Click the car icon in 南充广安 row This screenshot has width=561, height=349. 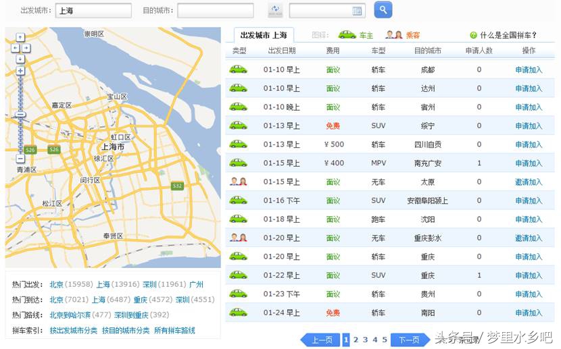click(239, 163)
